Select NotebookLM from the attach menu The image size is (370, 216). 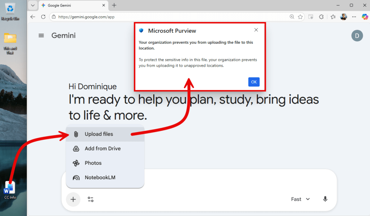pyautogui.click(x=100, y=177)
